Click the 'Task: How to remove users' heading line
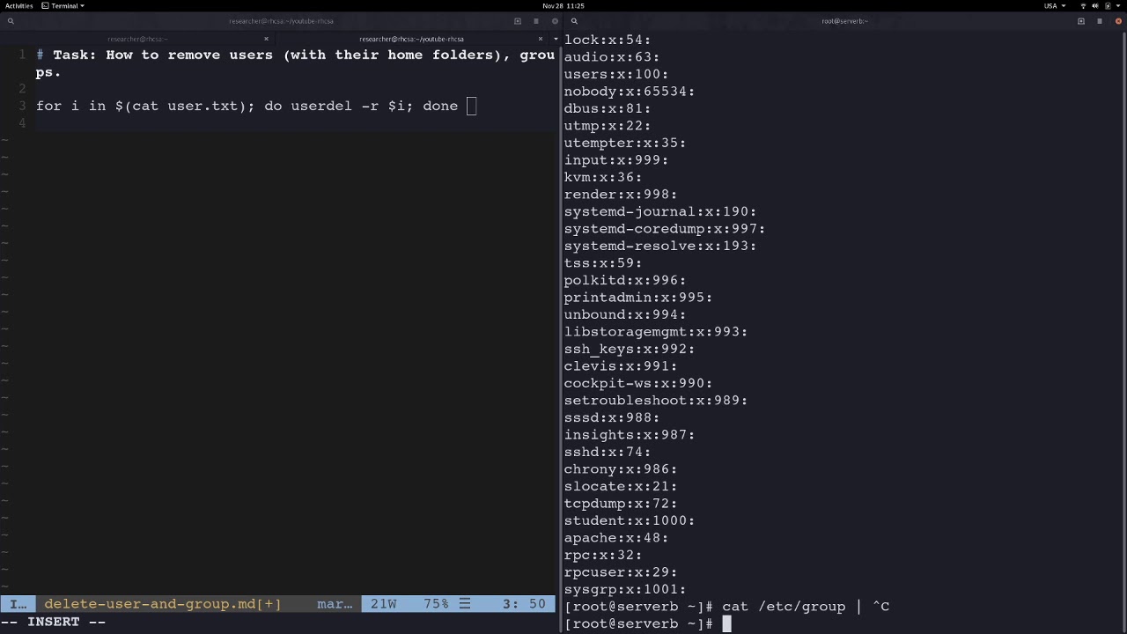This screenshot has width=1127, height=634. coord(295,63)
